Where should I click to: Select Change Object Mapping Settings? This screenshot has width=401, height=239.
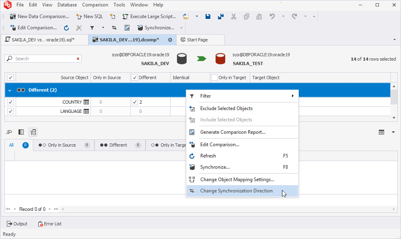[242, 180]
